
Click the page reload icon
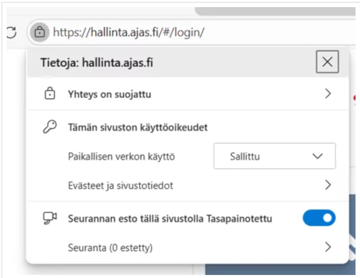12,33
